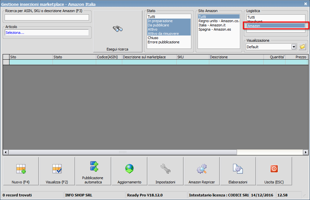The height and width of the screenshot is (200, 310).
Task: Exit with Uscita (ESC) button
Action: [274, 171]
